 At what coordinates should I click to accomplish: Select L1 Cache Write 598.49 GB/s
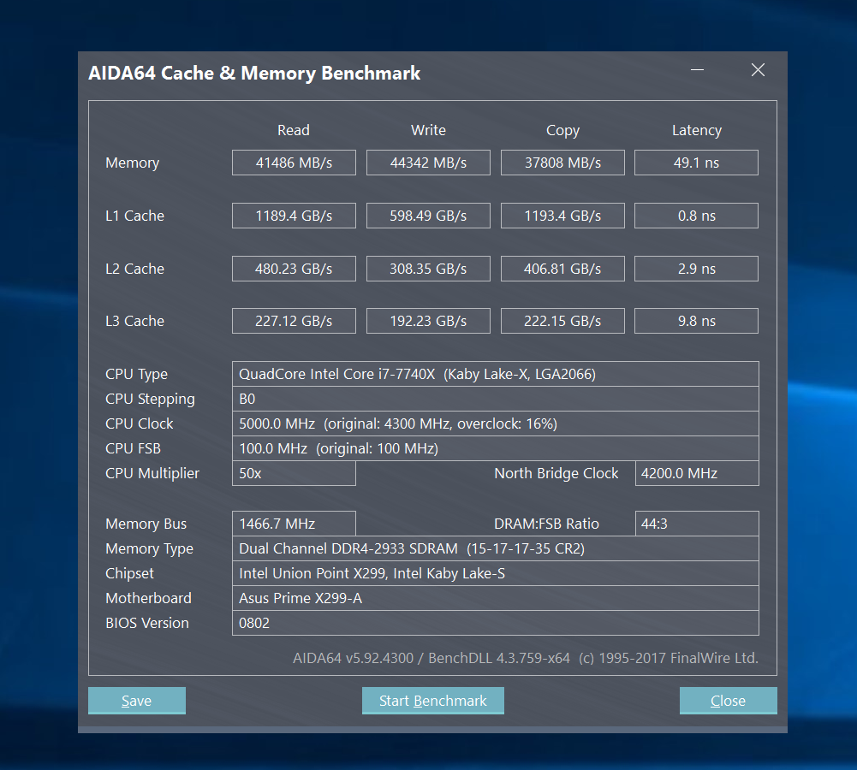tap(428, 216)
